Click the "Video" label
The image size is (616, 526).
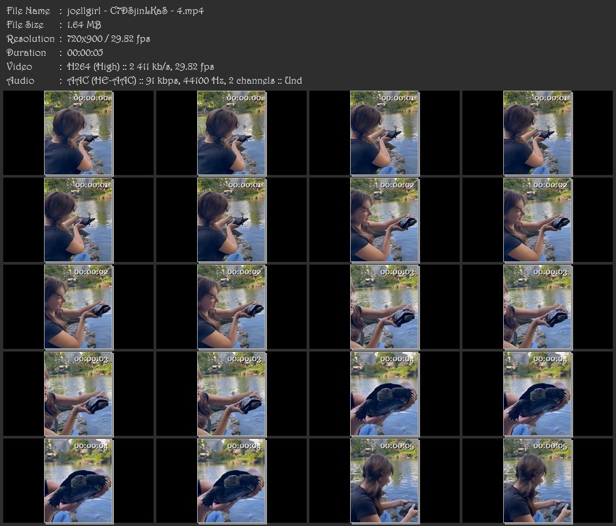tap(19, 67)
